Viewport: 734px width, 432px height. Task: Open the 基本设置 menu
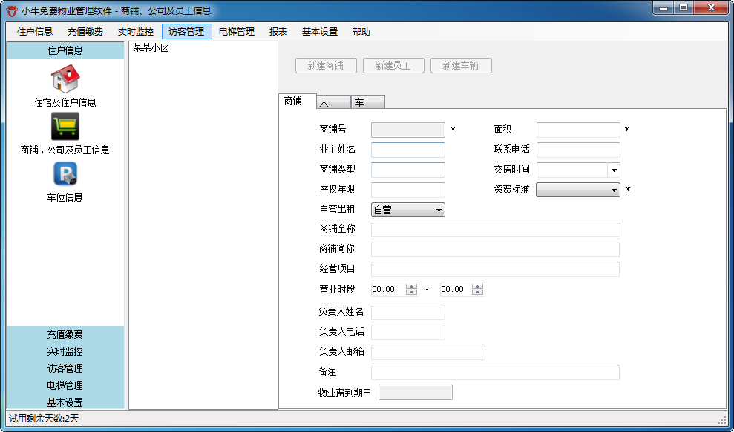point(320,32)
